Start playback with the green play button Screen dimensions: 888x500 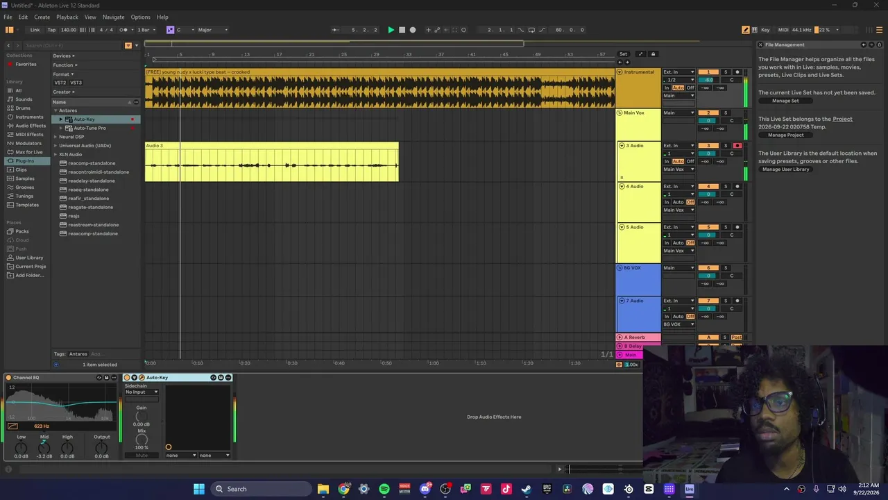coord(391,30)
